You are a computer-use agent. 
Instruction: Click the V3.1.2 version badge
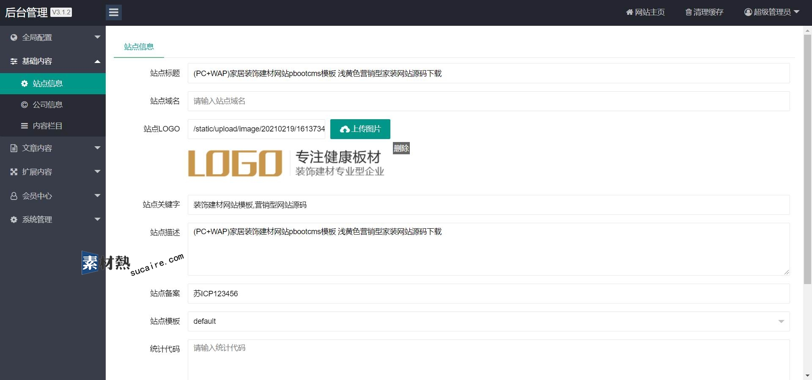click(x=61, y=12)
